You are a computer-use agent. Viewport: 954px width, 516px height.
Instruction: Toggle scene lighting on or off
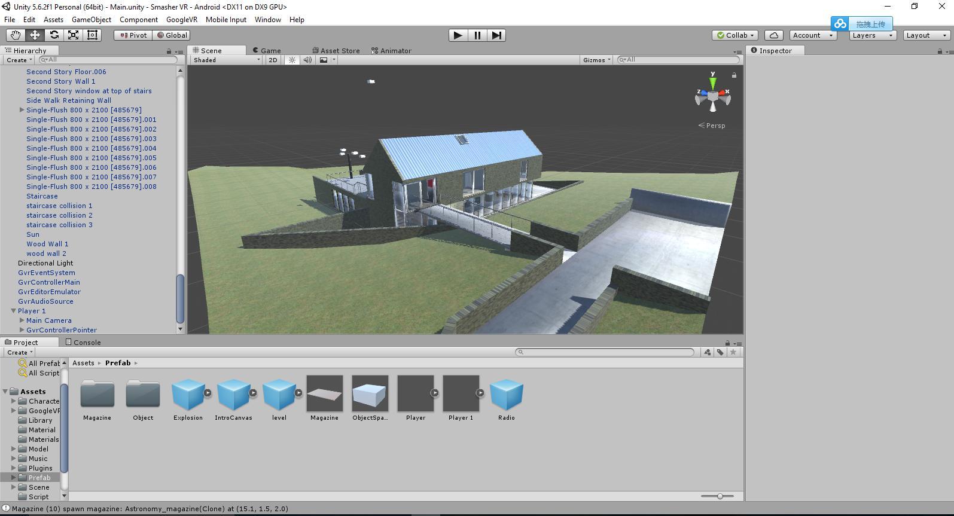[292, 60]
